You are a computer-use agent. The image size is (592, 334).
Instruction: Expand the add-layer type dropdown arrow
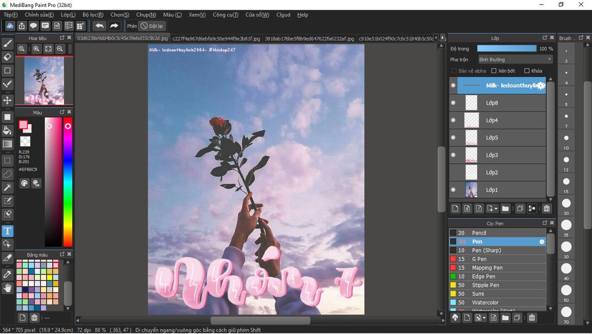[495, 209]
